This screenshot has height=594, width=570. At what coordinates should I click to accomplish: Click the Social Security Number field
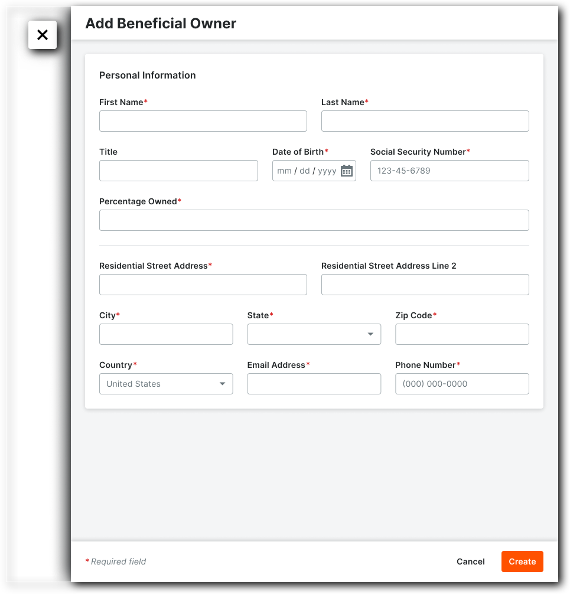tap(449, 171)
